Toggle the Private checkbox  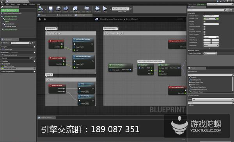coord(204,29)
